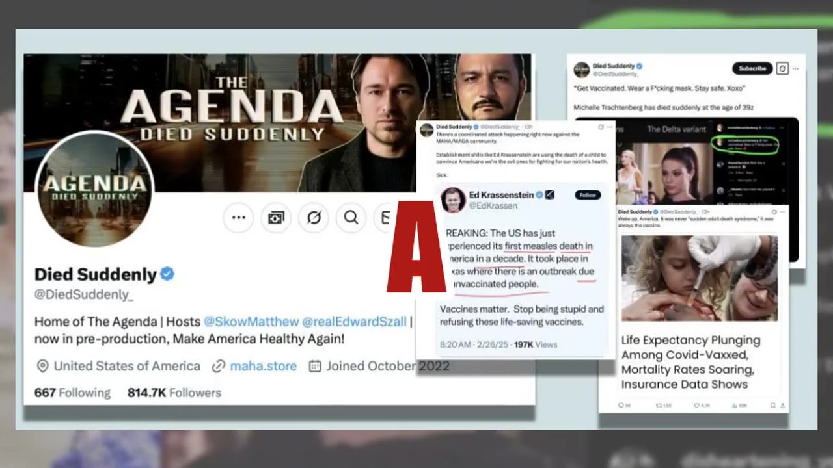Click the Grok slash-circle icon on the profile
This screenshot has height=468, width=833.
[314, 217]
